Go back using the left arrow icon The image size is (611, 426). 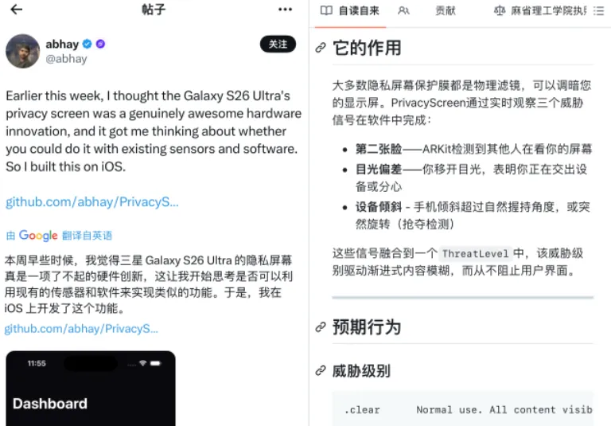[17, 10]
